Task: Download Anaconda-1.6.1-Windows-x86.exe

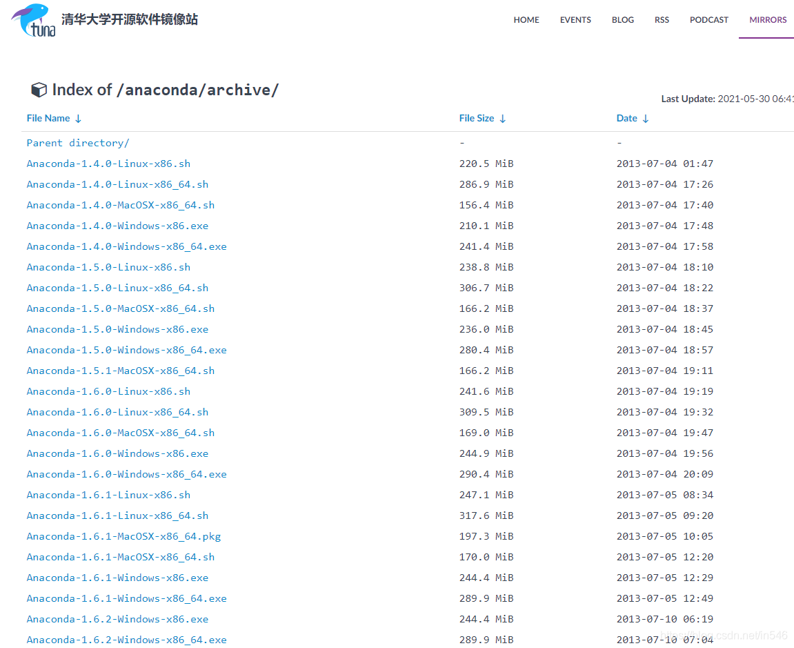Action: pos(117,578)
